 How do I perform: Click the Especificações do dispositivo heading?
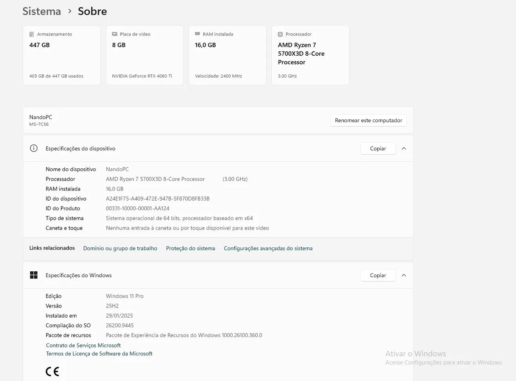point(80,149)
